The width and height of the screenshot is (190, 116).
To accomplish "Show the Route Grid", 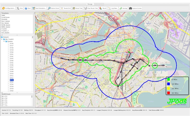I will click(x=66, y=8).
